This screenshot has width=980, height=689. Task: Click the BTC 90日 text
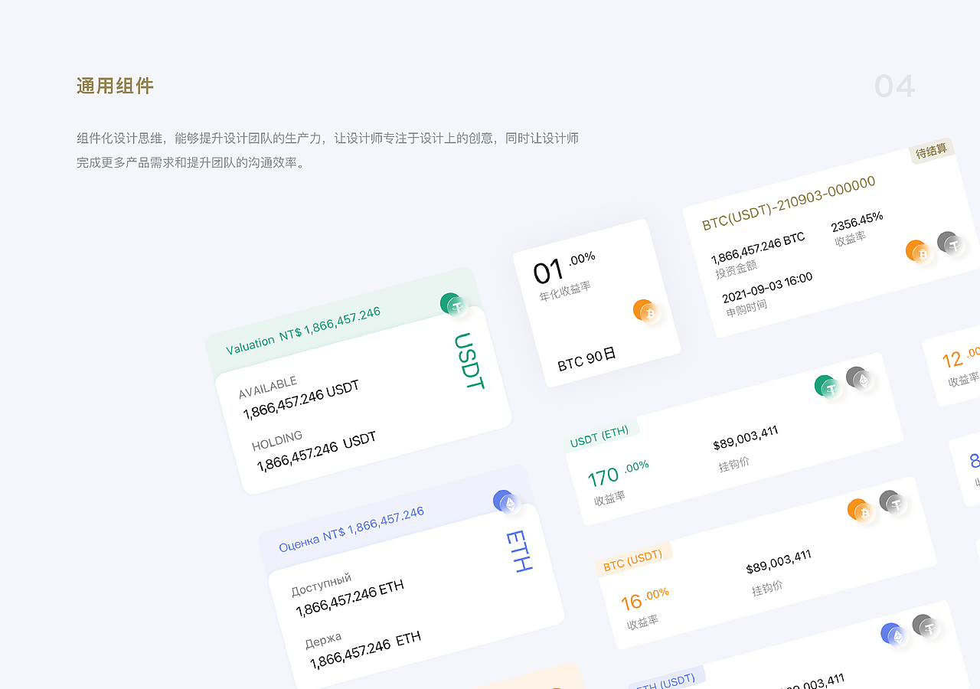pos(587,359)
